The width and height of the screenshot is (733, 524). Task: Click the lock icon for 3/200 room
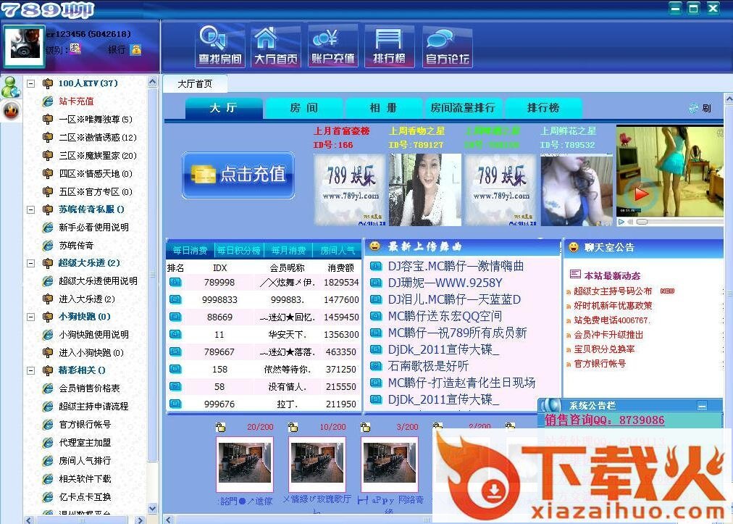point(366,427)
